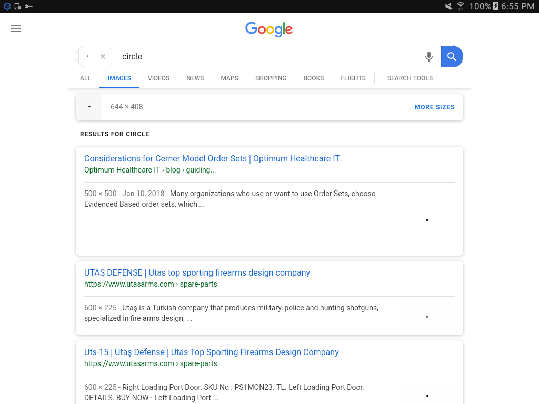Click snippet text starting '500 × 500 - Jan 10, 2018'
The height and width of the screenshot is (404, 539).
click(x=229, y=199)
